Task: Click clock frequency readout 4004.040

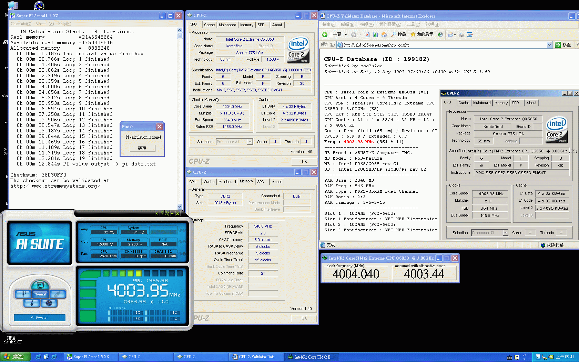Action: 356,274
